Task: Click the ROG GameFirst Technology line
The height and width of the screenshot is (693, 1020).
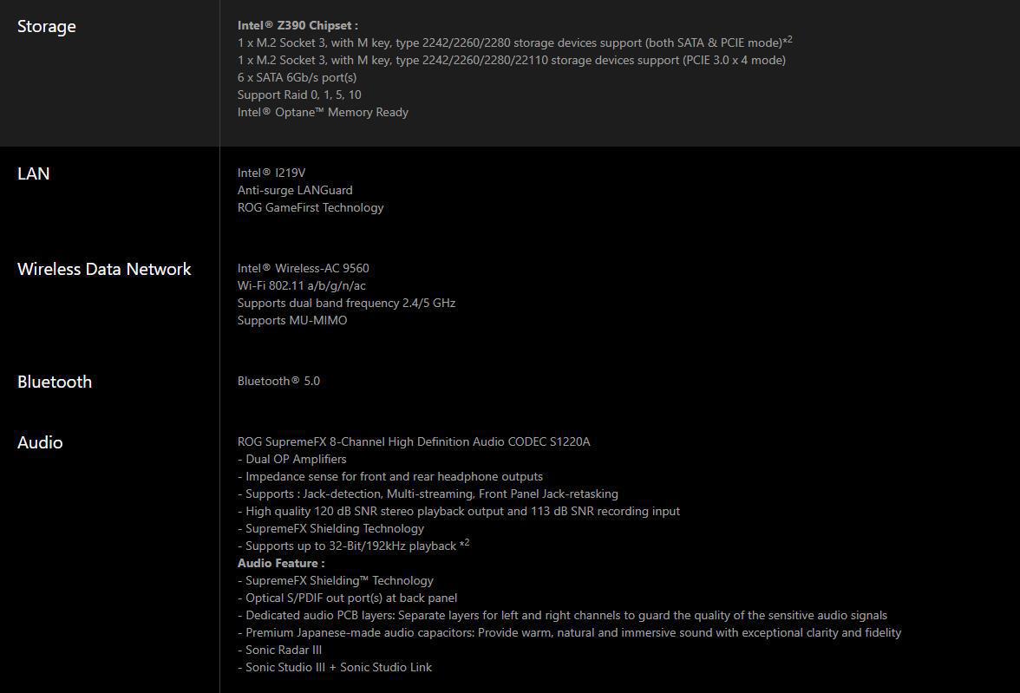Action: point(311,207)
